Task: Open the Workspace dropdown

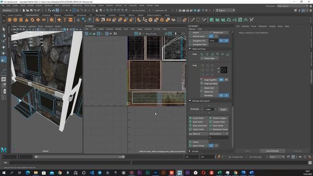Action: coord(292,6)
